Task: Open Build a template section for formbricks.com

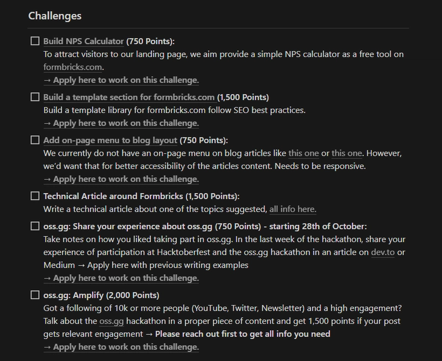Action: (129, 97)
